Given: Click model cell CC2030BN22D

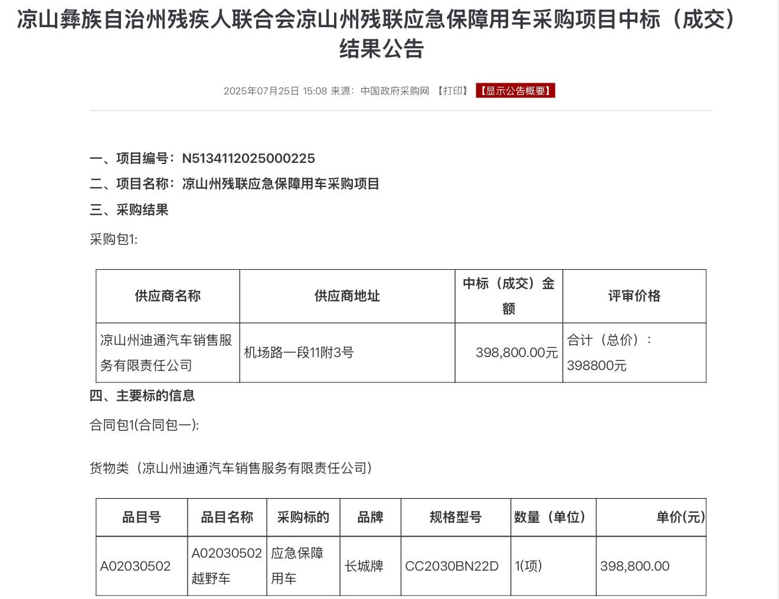Looking at the screenshot, I should (x=456, y=566).
